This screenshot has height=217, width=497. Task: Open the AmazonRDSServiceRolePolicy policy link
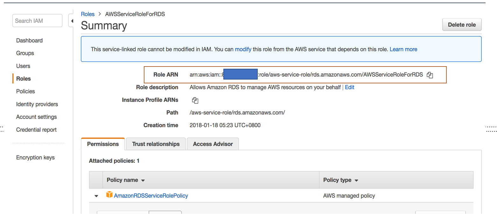pyautogui.click(x=151, y=196)
